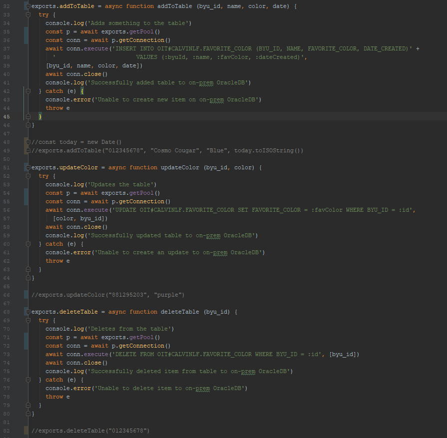Click 'Unable to create new item on on-prem OracleDB'
The width and height of the screenshot is (447, 438).
coord(176,99)
